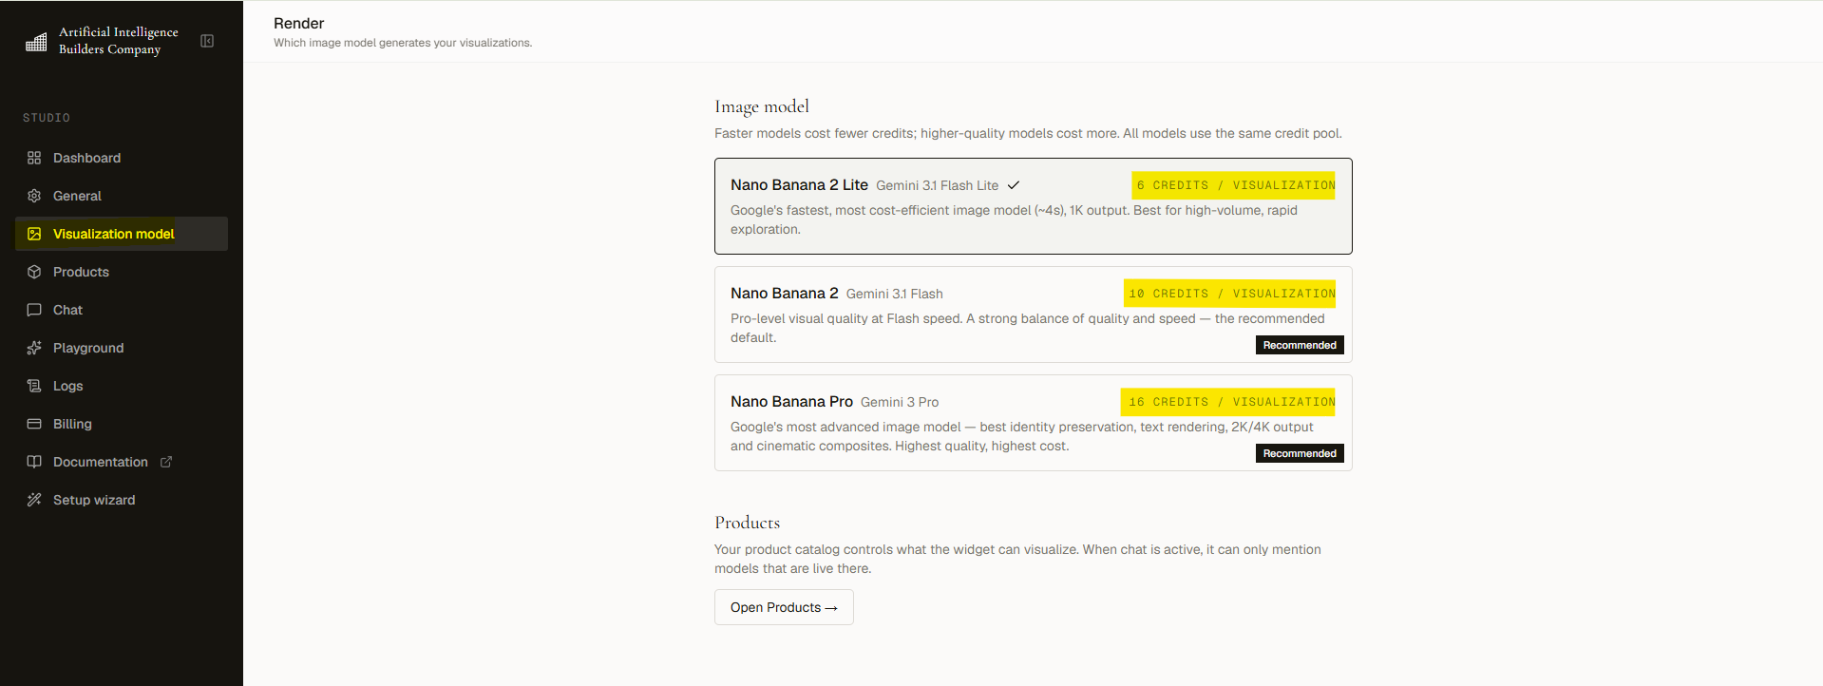Go to General settings
The height and width of the screenshot is (686, 1823).
point(122,196)
